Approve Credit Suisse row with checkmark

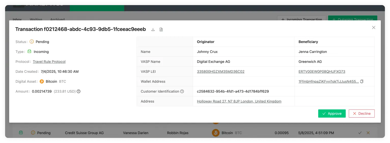(x=360, y=133)
